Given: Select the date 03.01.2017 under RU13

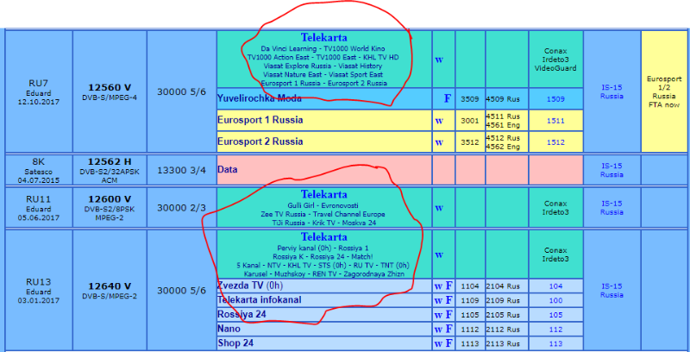Looking at the screenshot, I should pyautogui.click(x=39, y=300).
